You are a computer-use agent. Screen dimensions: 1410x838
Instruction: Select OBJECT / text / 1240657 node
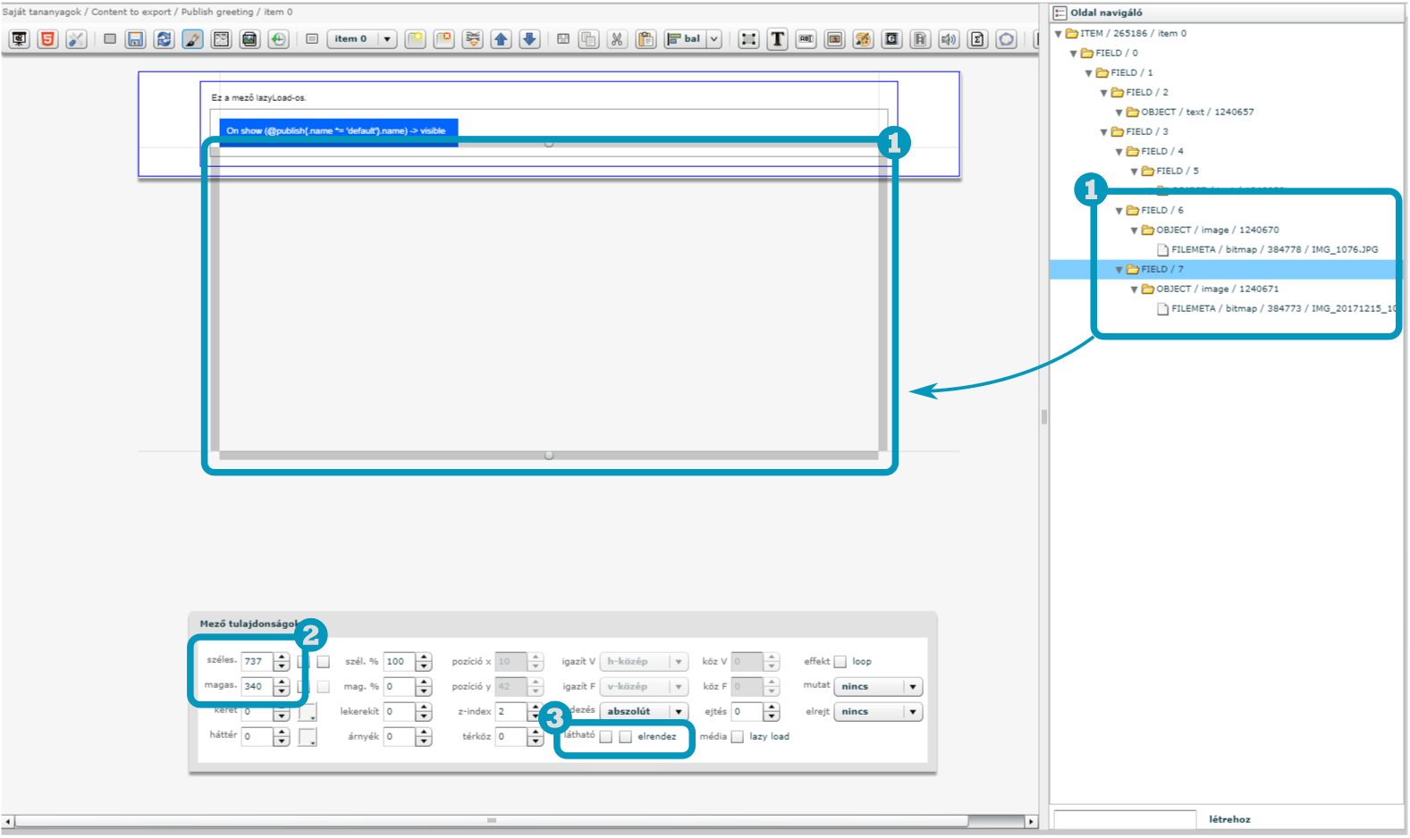tap(1196, 112)
